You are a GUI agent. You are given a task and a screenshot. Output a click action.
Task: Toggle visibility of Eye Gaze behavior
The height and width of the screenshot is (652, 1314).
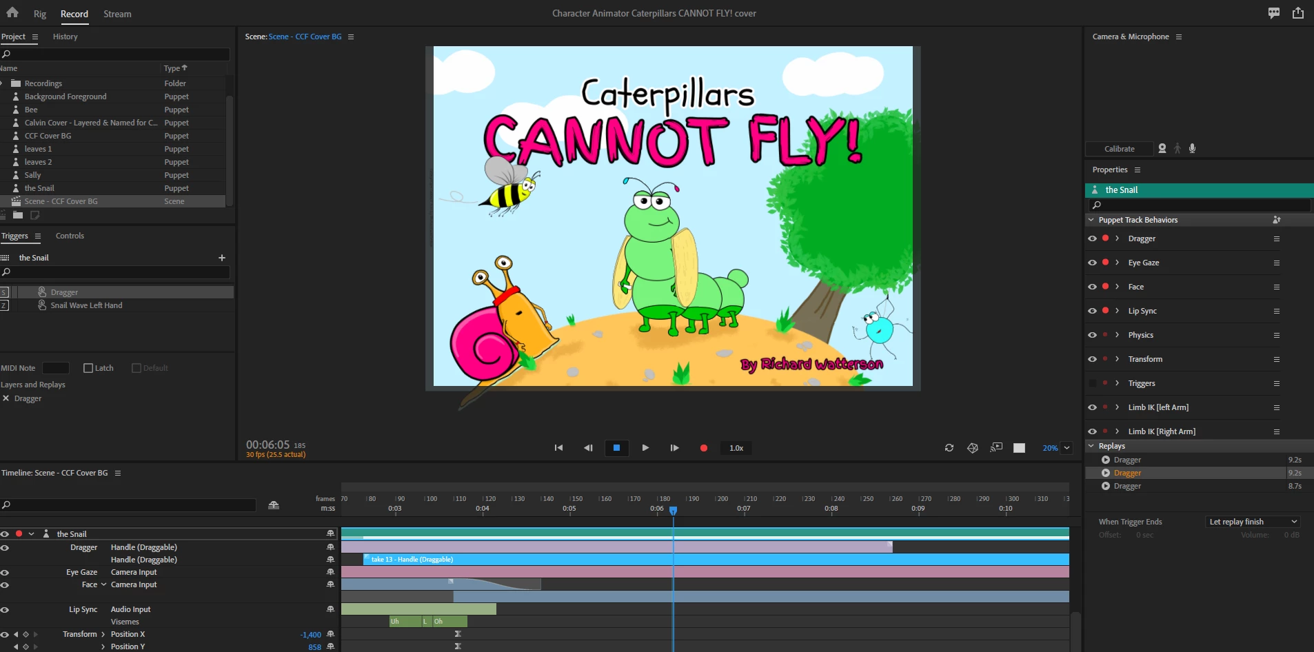click(x=1092, y=263)
